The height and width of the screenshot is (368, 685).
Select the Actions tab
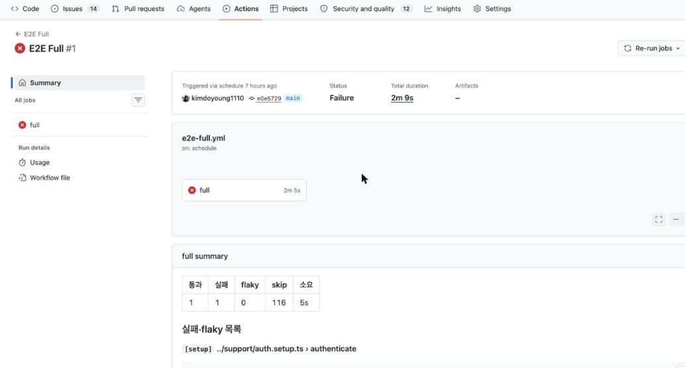coord(240,9)
